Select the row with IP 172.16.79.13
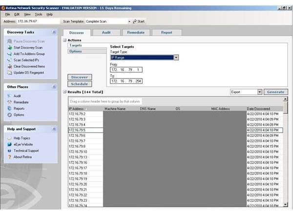This screenshot has width=293, height=211. click(x=176, y=157)
